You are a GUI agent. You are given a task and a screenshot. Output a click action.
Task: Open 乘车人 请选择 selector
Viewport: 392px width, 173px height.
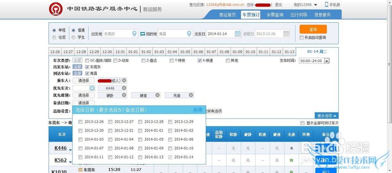click(x=83, y=80)
